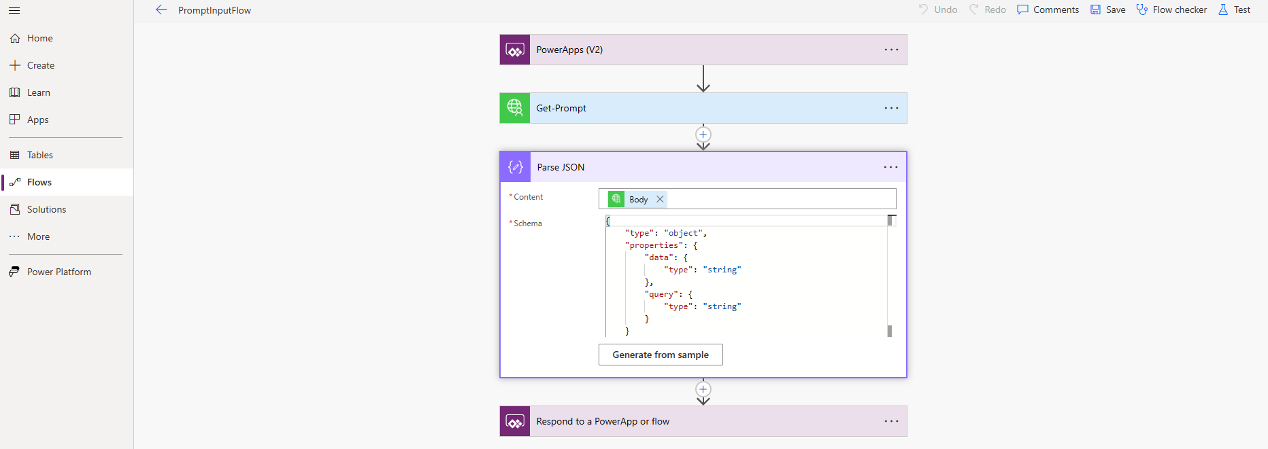
Task: Click the Learn book icon
Action: pyautogui.click(x=15, y=92)
